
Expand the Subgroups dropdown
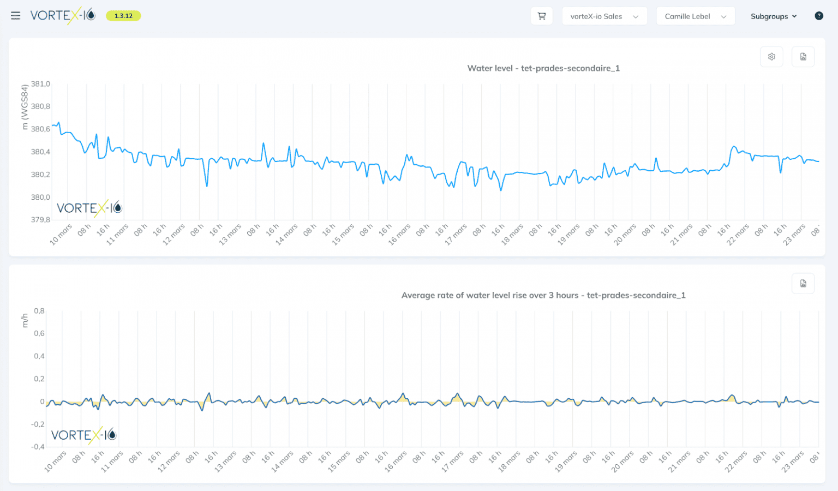pyautogui.click(x=773, y=16)
